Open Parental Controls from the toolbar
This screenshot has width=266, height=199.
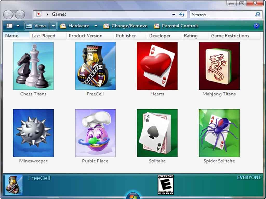point(176,26)
